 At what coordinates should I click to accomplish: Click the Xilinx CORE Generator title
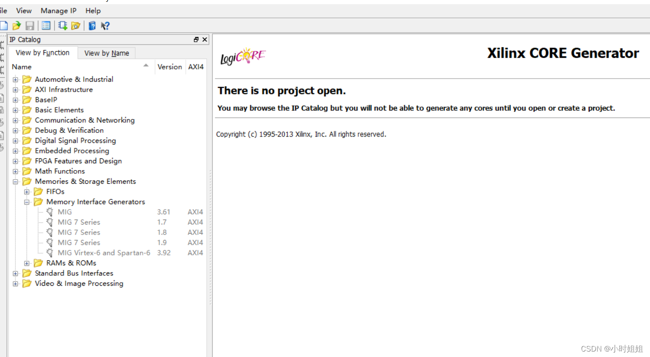coord(563,53)
